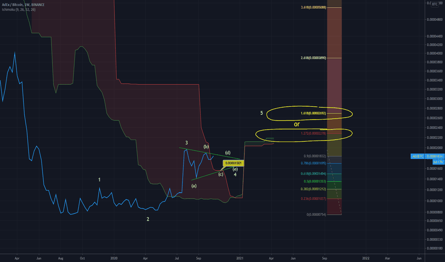Screen dimensions: 445x262
Task: Select the lower green triangle trendline
Action: pos(212,173)
